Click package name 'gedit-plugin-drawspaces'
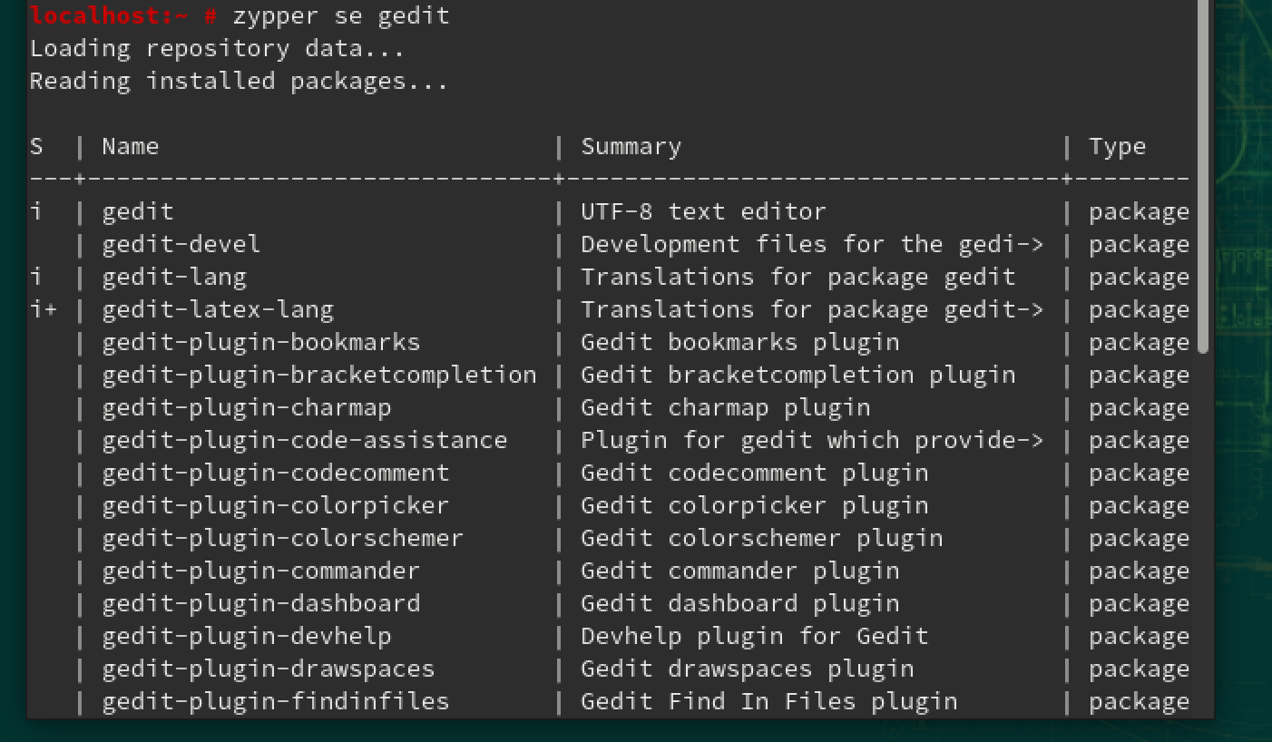The width and height of the screenshot is (1272, 742). point(269,669)
